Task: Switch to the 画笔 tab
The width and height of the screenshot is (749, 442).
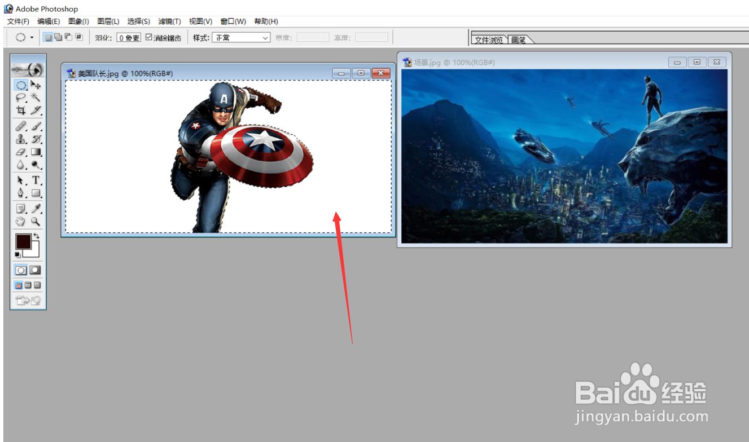Action: point(519,40)
